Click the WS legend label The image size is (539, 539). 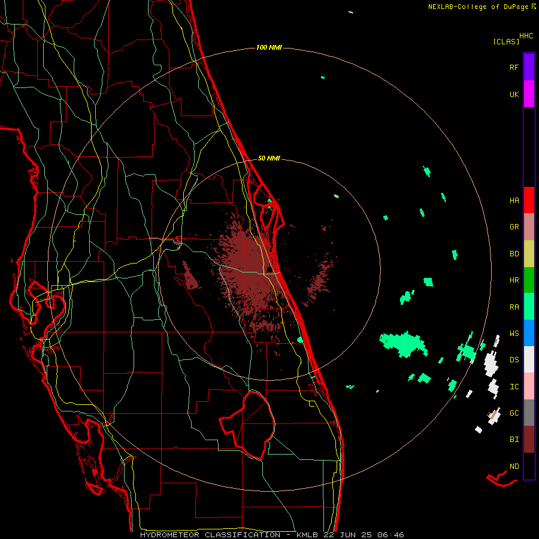pos(514,334)
